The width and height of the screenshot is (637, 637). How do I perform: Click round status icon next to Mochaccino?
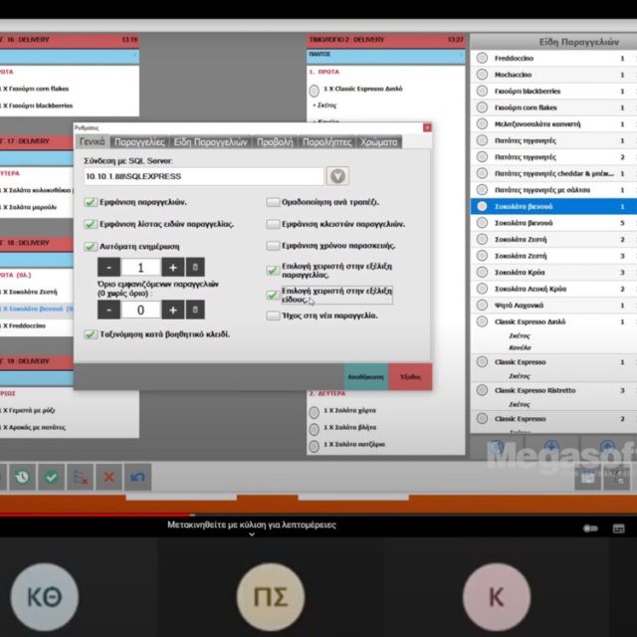[482, 75]
